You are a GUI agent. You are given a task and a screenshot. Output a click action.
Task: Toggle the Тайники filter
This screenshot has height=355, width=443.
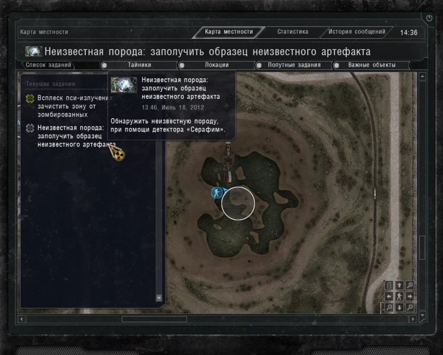pos(140,65)
